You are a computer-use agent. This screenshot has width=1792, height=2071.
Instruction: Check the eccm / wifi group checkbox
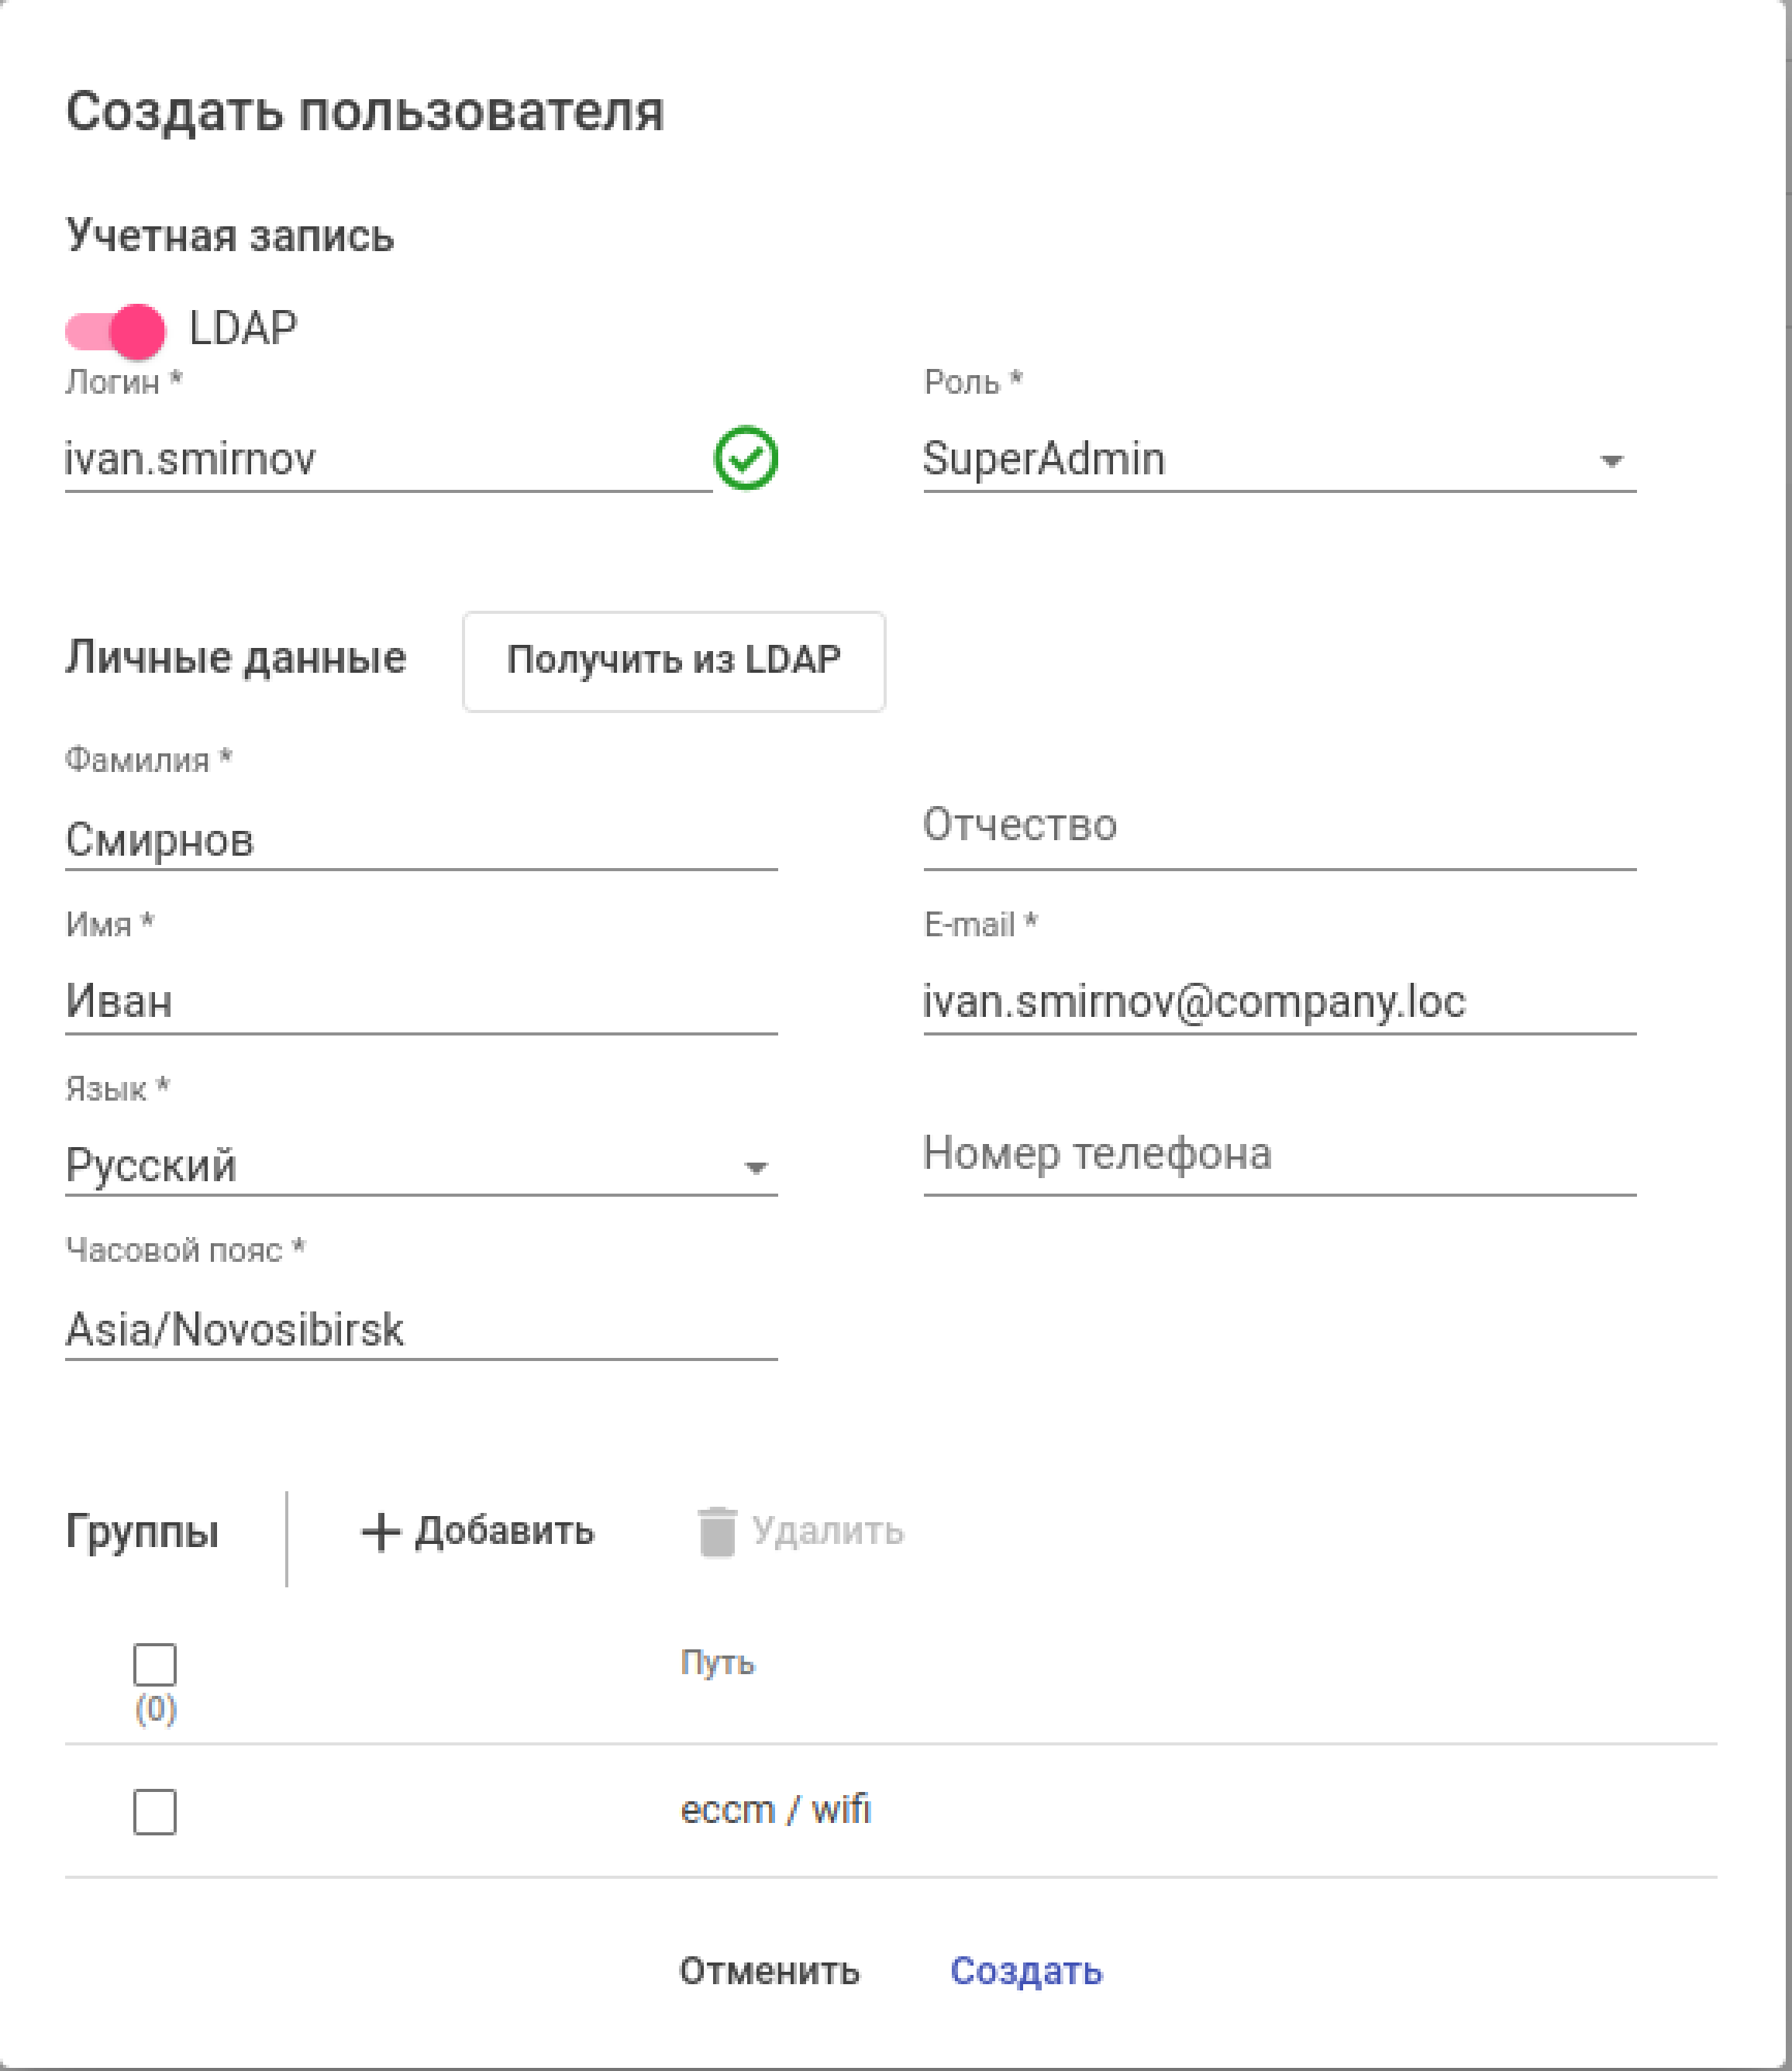155,1812
